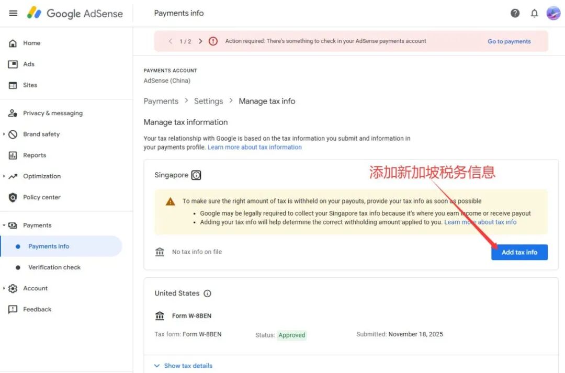Viewport: 565px width, 373px height.
Task: Click the Singapore section heading
Action: coord(172,175)
